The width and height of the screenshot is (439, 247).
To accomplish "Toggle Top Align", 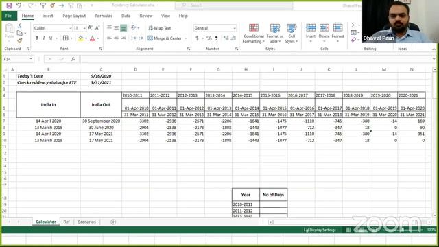I will click(x=109, y=27).
